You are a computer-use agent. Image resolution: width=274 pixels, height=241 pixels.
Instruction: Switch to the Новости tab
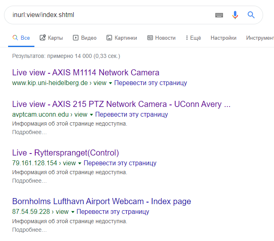tap(161, 38)
